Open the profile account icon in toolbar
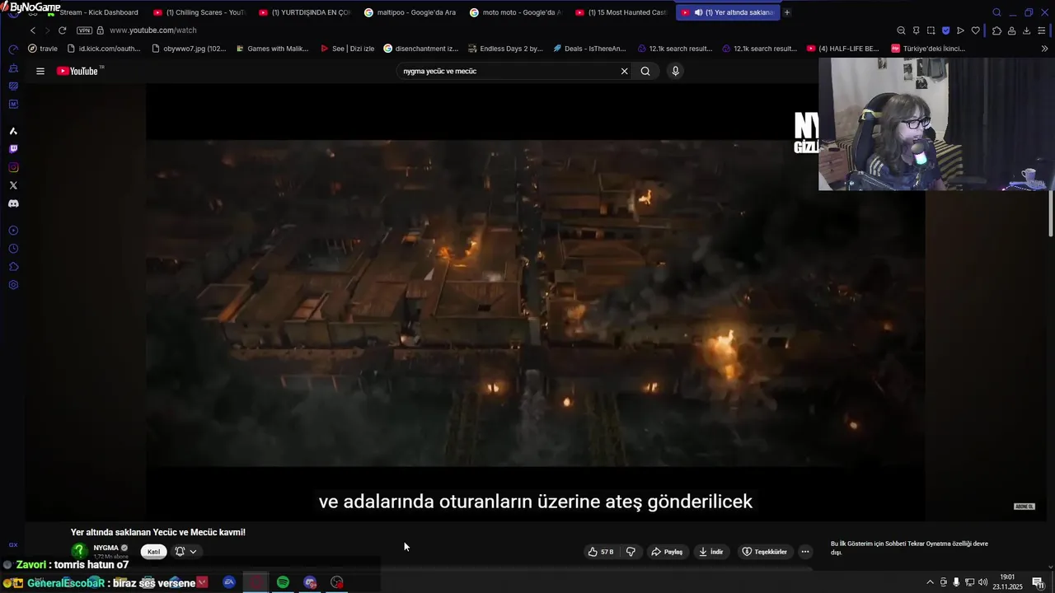Viewport: 1055px width, 593px height. pos(1011,30)
